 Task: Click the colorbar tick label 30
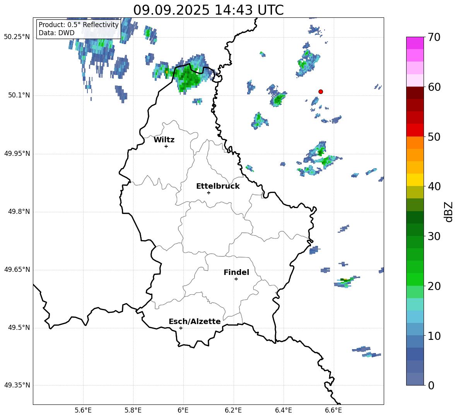point(434,236)
